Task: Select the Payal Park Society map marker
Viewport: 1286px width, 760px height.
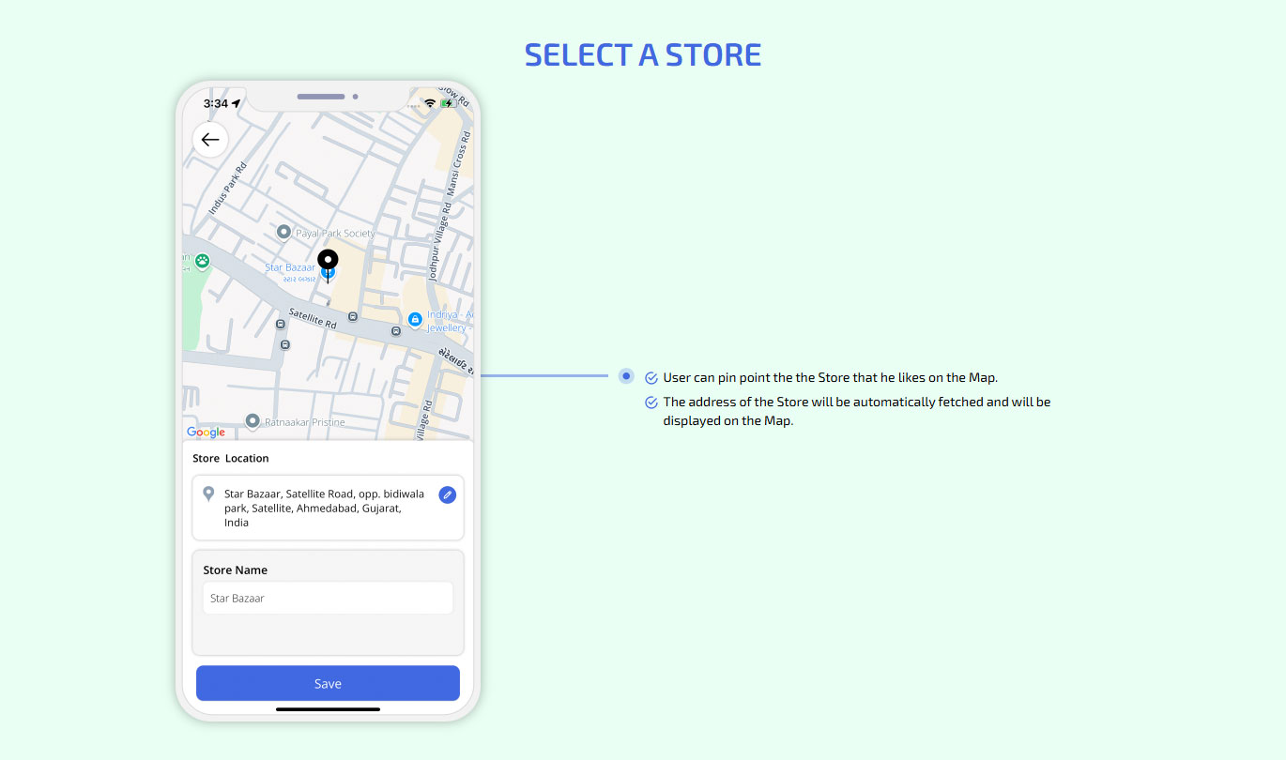Action: (x=283, y=231)
